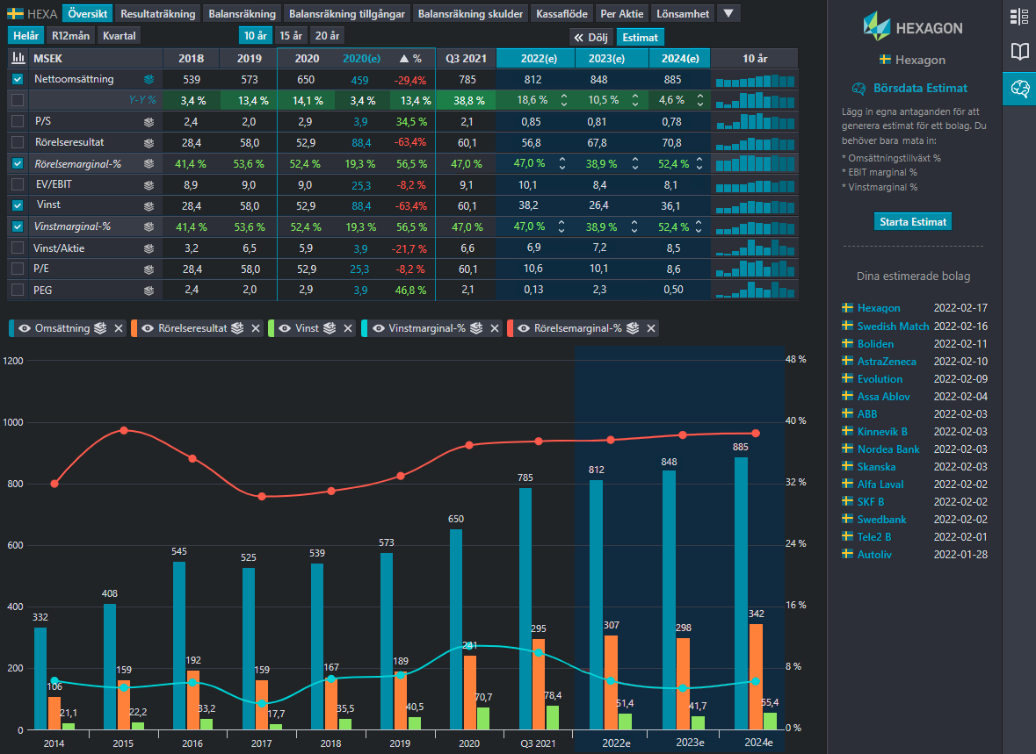Check the EV/EBIT row checkbox
This screenshot has width=1036, height=754.
(18, 185)
